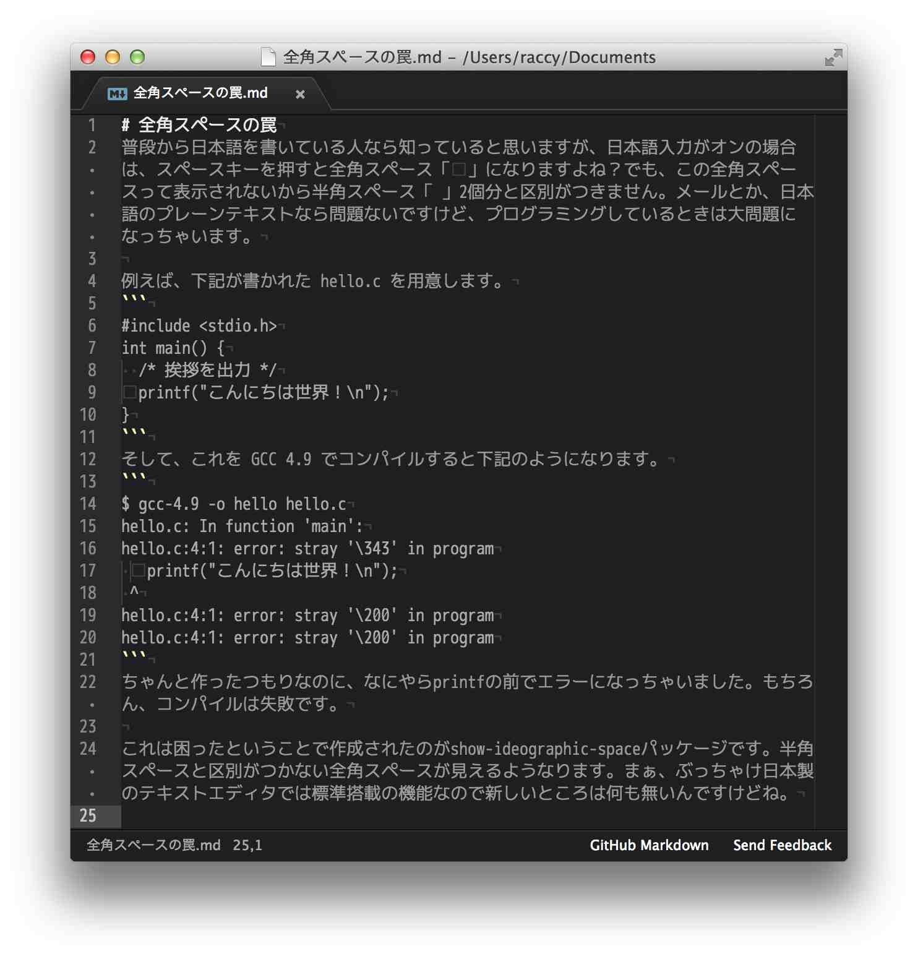
Task: Select the M↓ Markdown icon on the file tab
Action: coord(116,93)
